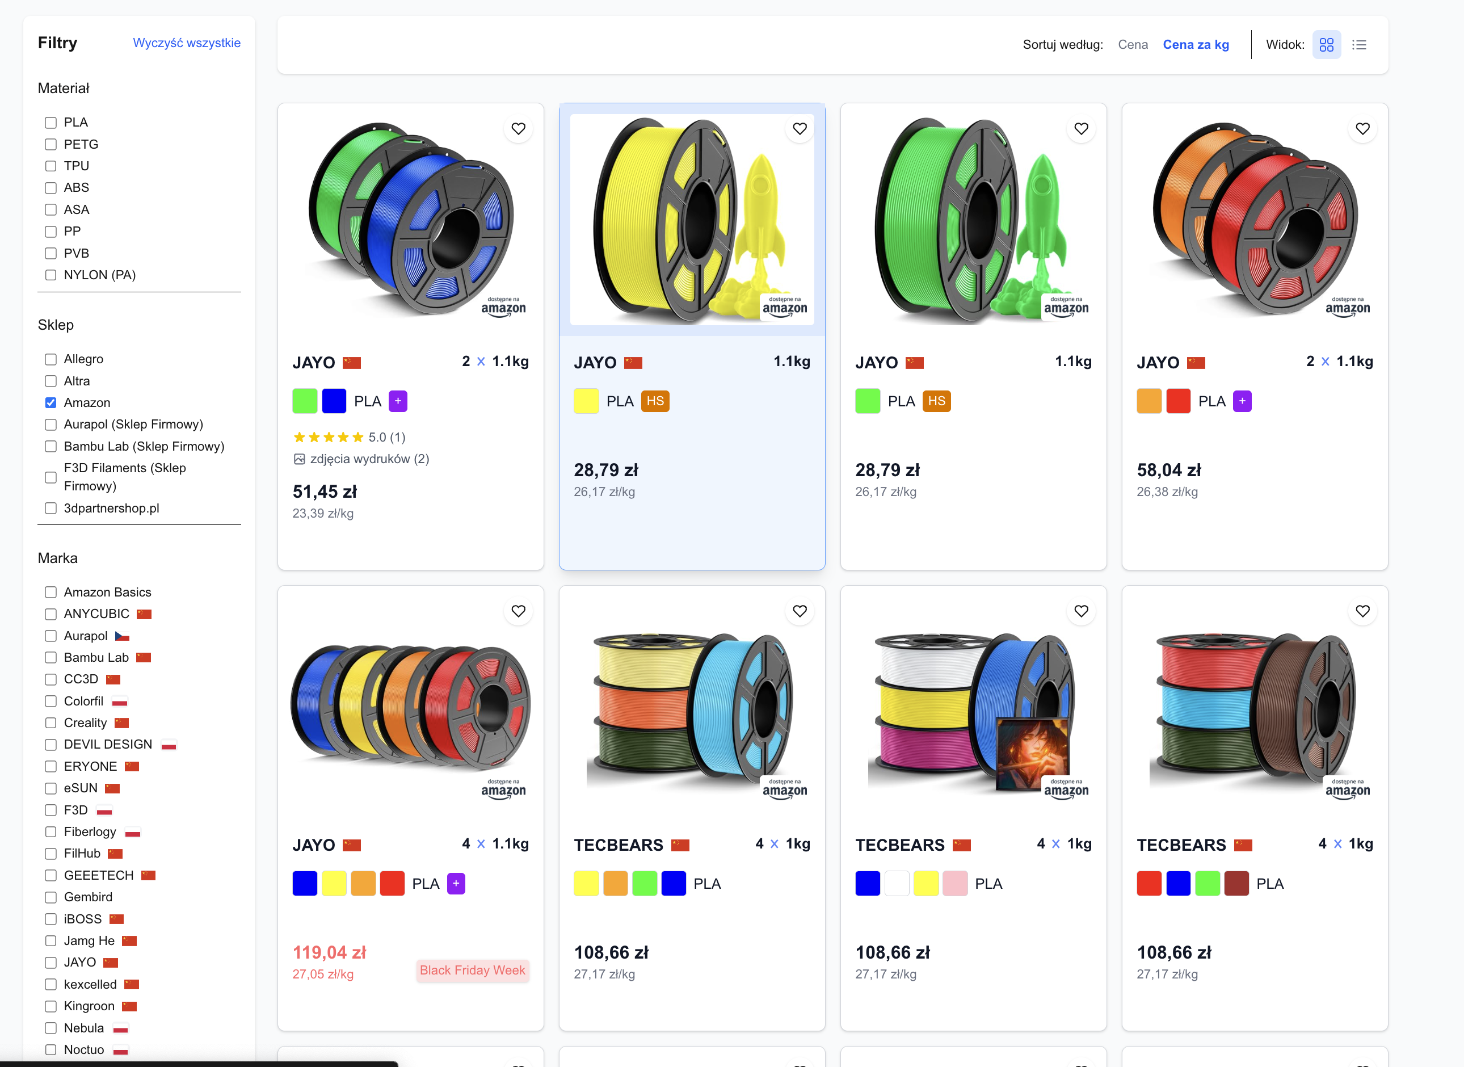
Task: Click purple plus badge on green-blue JAYO
Action: 398,401
